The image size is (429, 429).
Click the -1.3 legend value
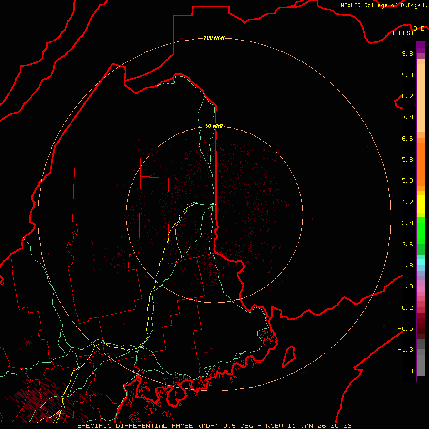pyautogui.click(x=406, y=350)
